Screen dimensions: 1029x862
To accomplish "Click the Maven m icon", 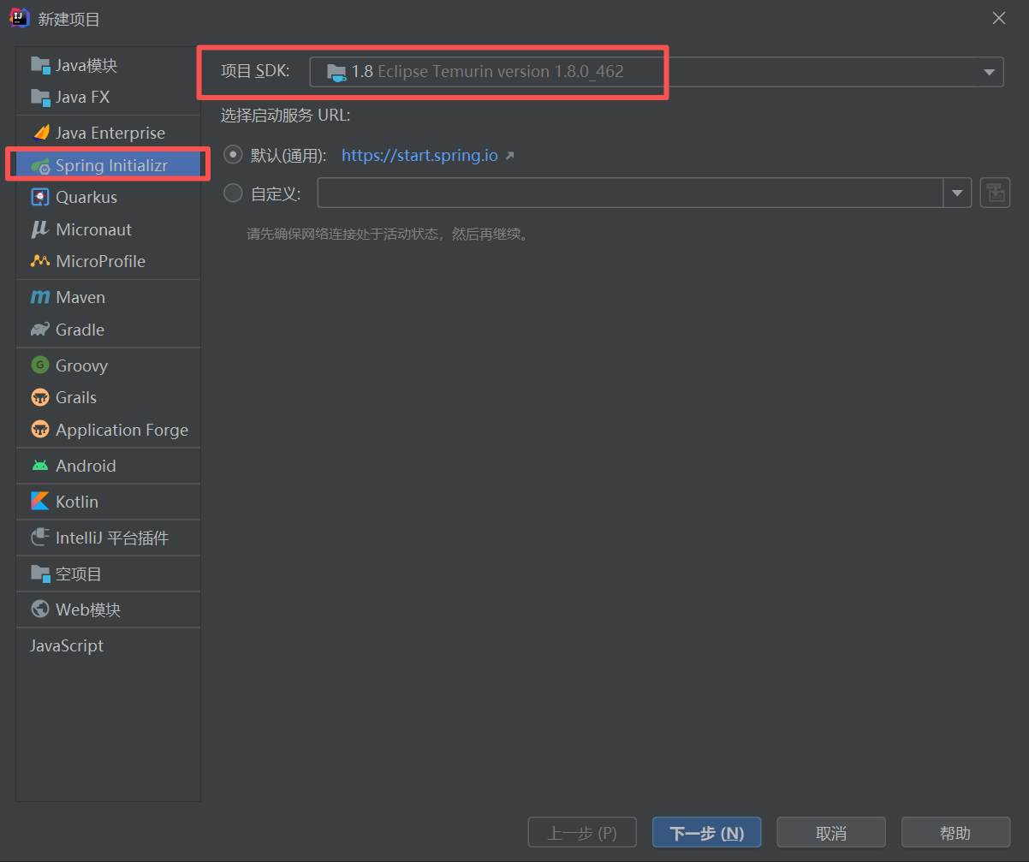I will 40,297.
